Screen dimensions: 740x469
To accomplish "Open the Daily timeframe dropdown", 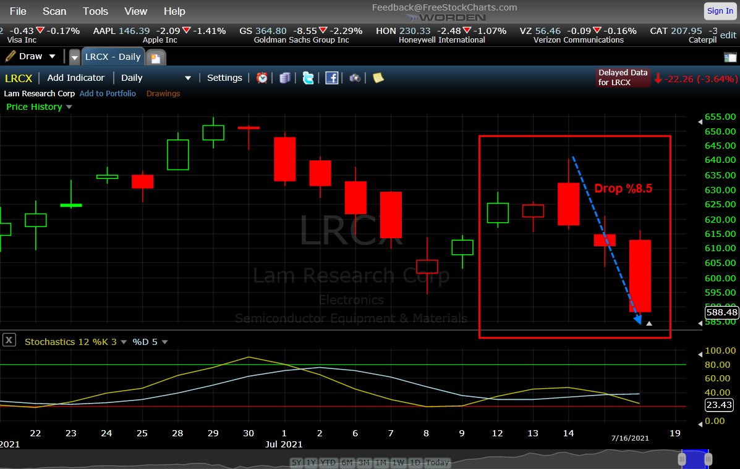I will 156,78.
